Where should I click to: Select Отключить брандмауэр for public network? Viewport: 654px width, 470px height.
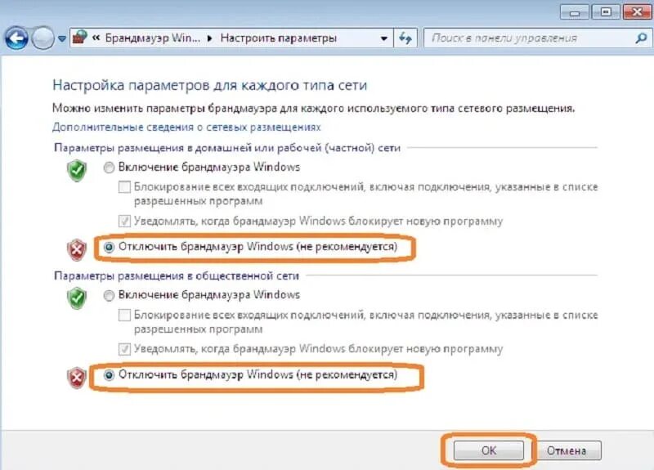109,375
